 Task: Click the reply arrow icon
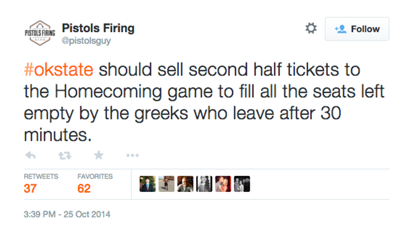(30, 156)
